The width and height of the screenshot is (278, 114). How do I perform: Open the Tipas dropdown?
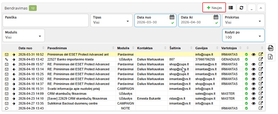pos(112,20)
